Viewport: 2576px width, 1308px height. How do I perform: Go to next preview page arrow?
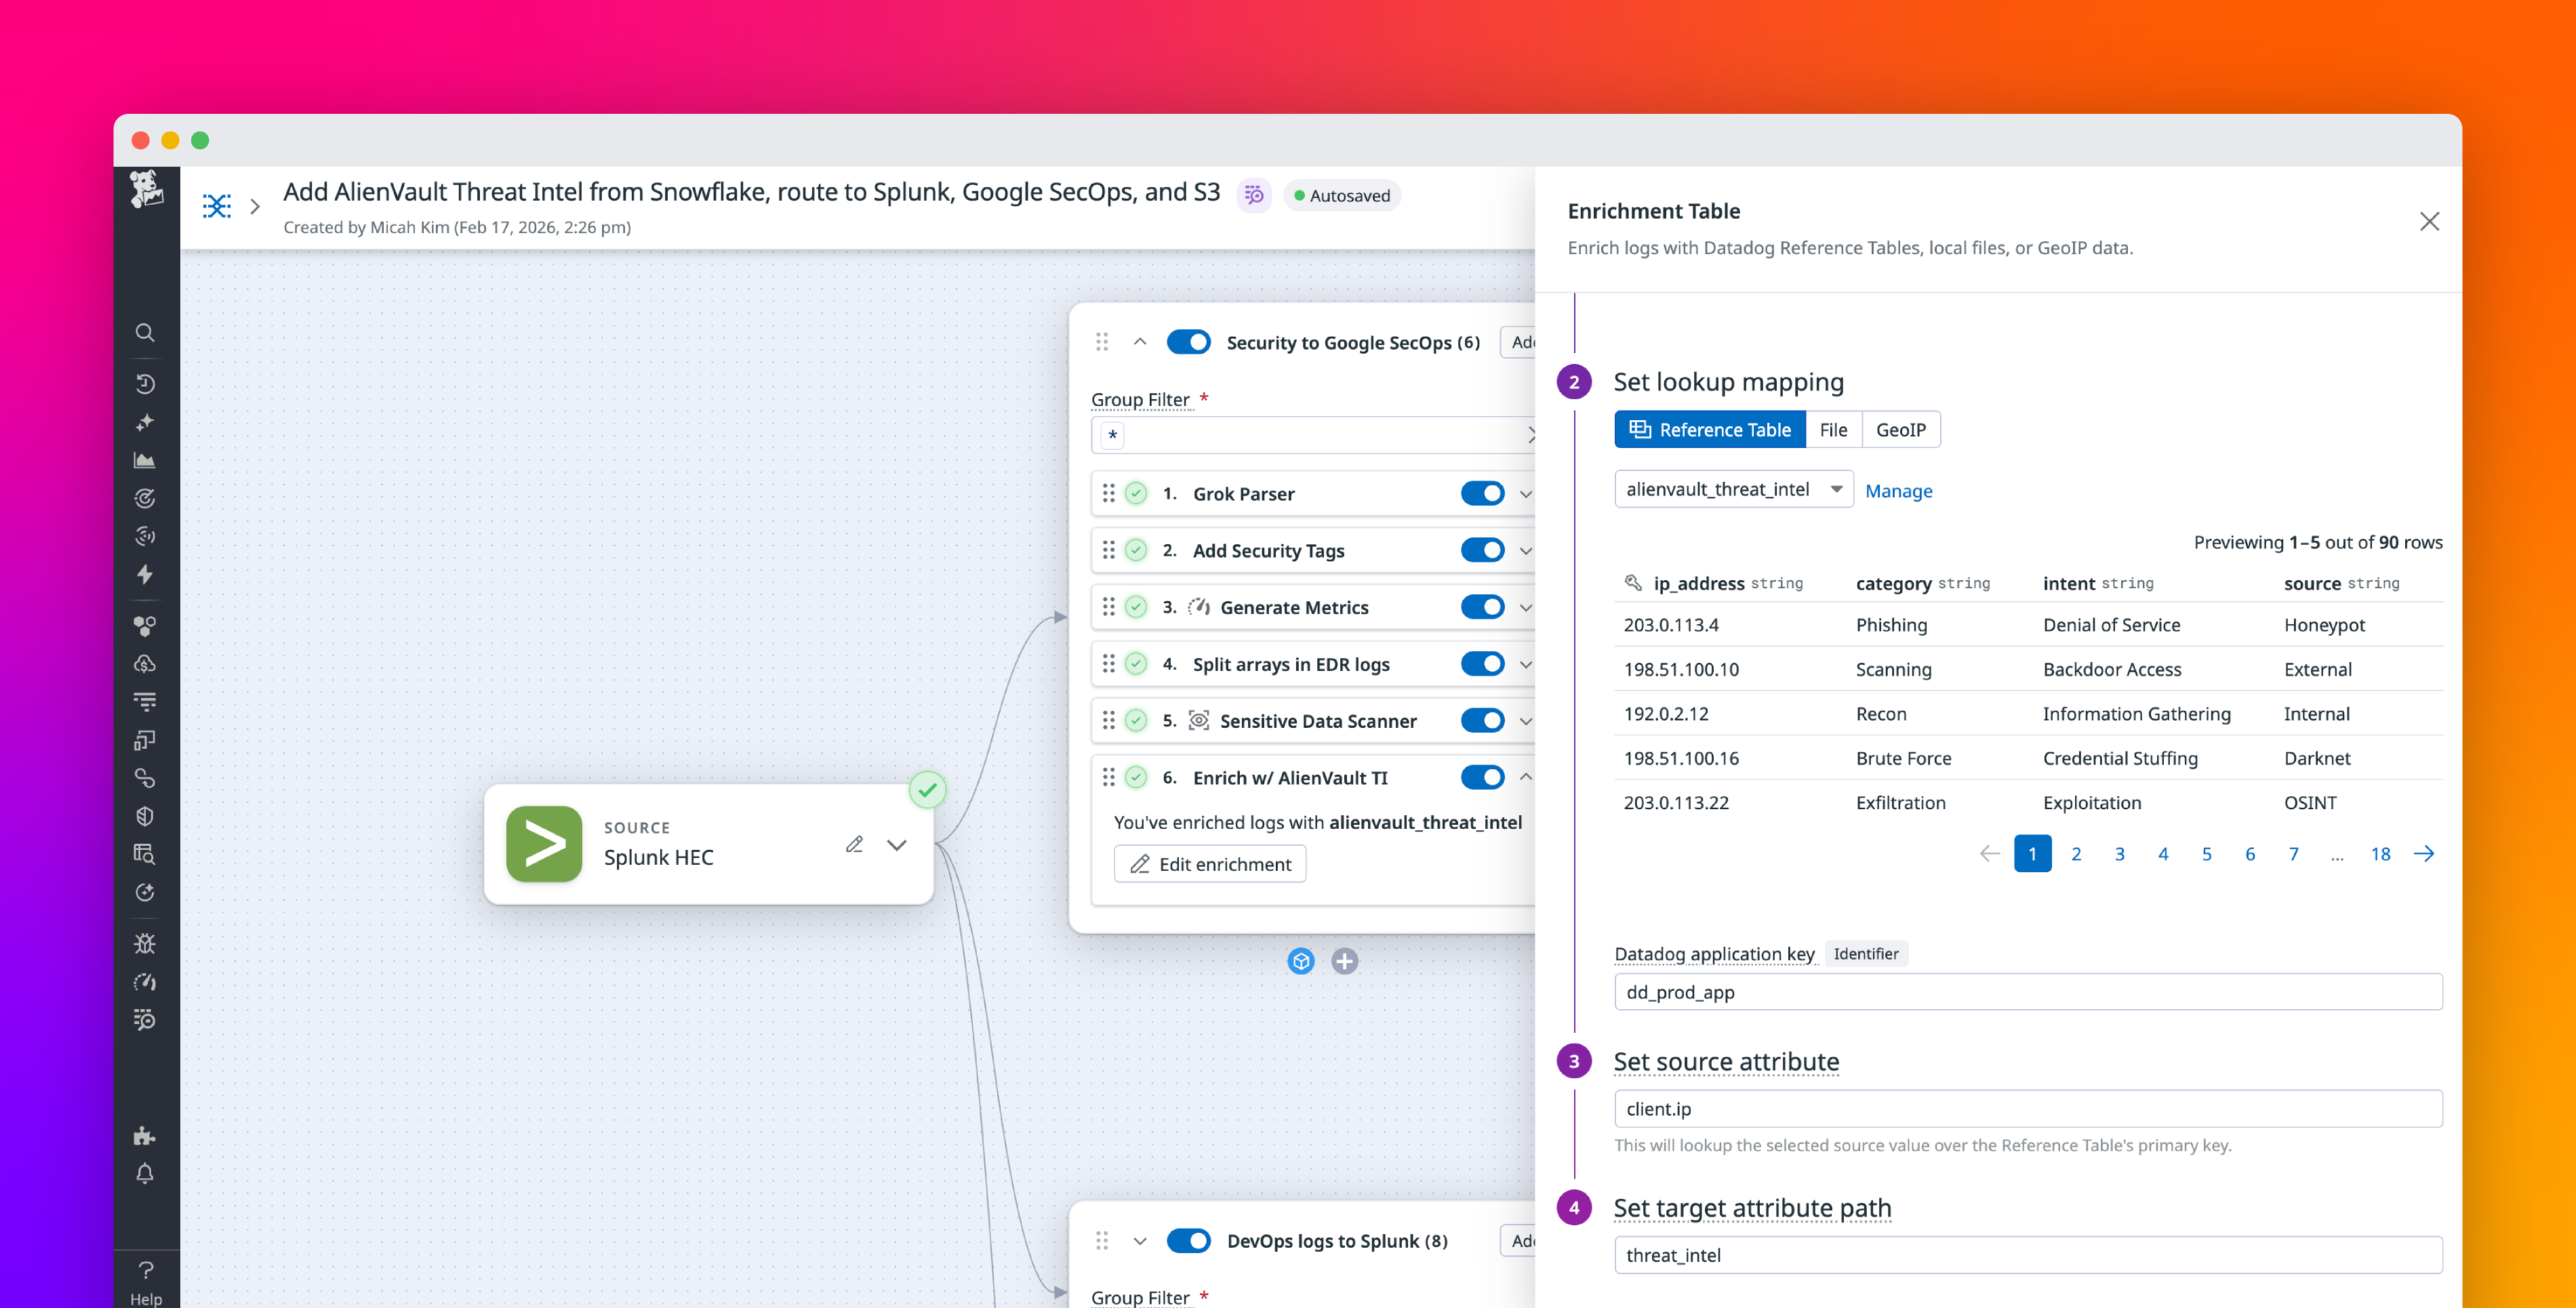pos(2424,854)
